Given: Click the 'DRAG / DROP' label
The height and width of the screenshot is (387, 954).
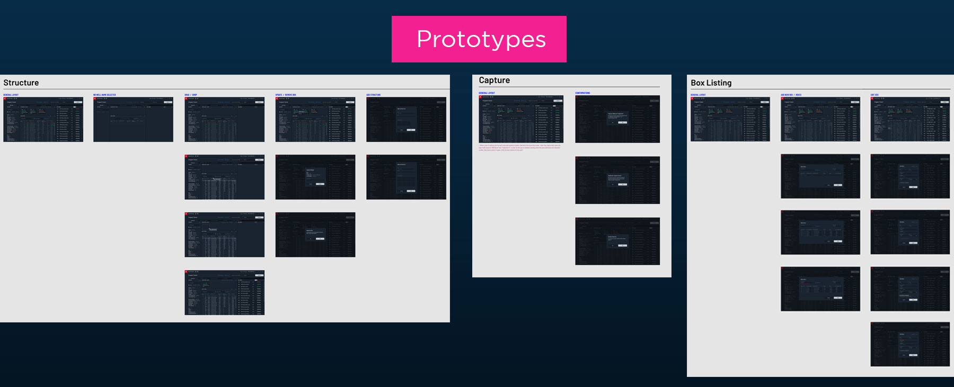Looking at the screenshot, I should pos(191,95).
